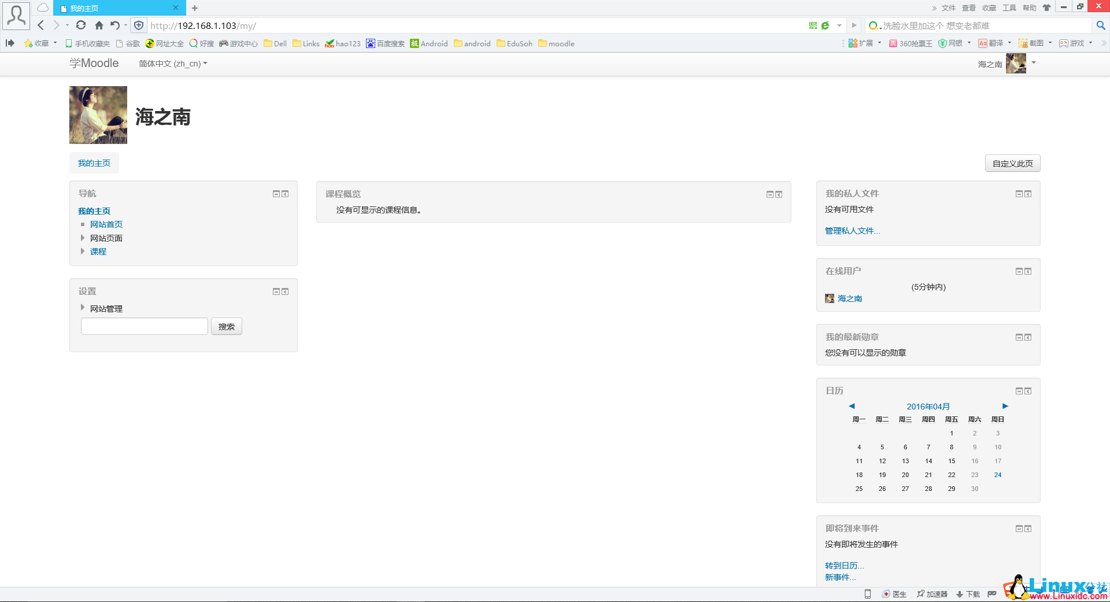Viewport: 1110px width, 602px height.
Task: Dock the 日历 block
Action: [x=1028, y=390]
